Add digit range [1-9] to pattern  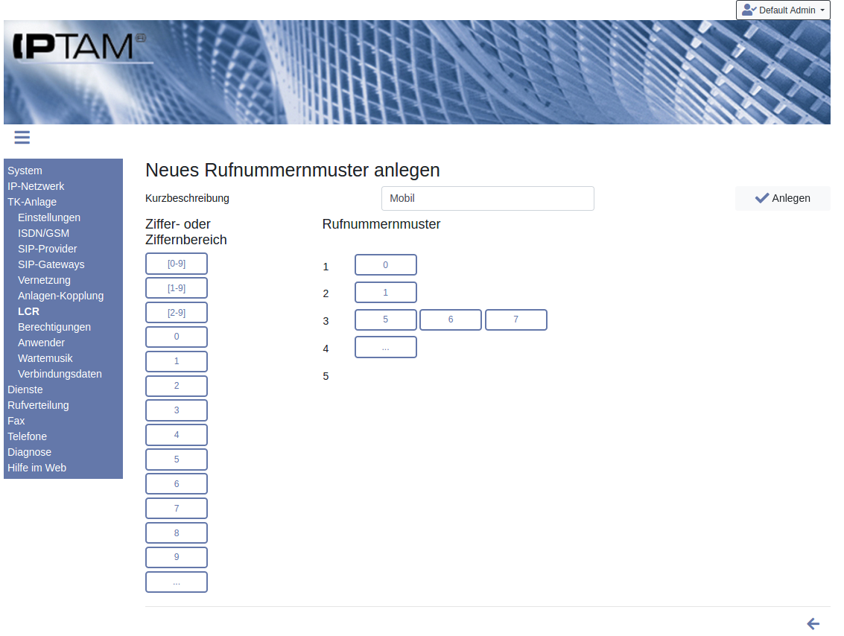[x=177, y=288]
